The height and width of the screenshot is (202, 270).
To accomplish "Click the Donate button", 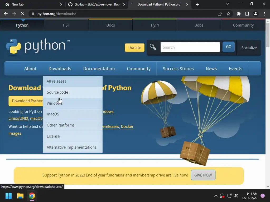I will pyautogui.click(x=134, y=48).
